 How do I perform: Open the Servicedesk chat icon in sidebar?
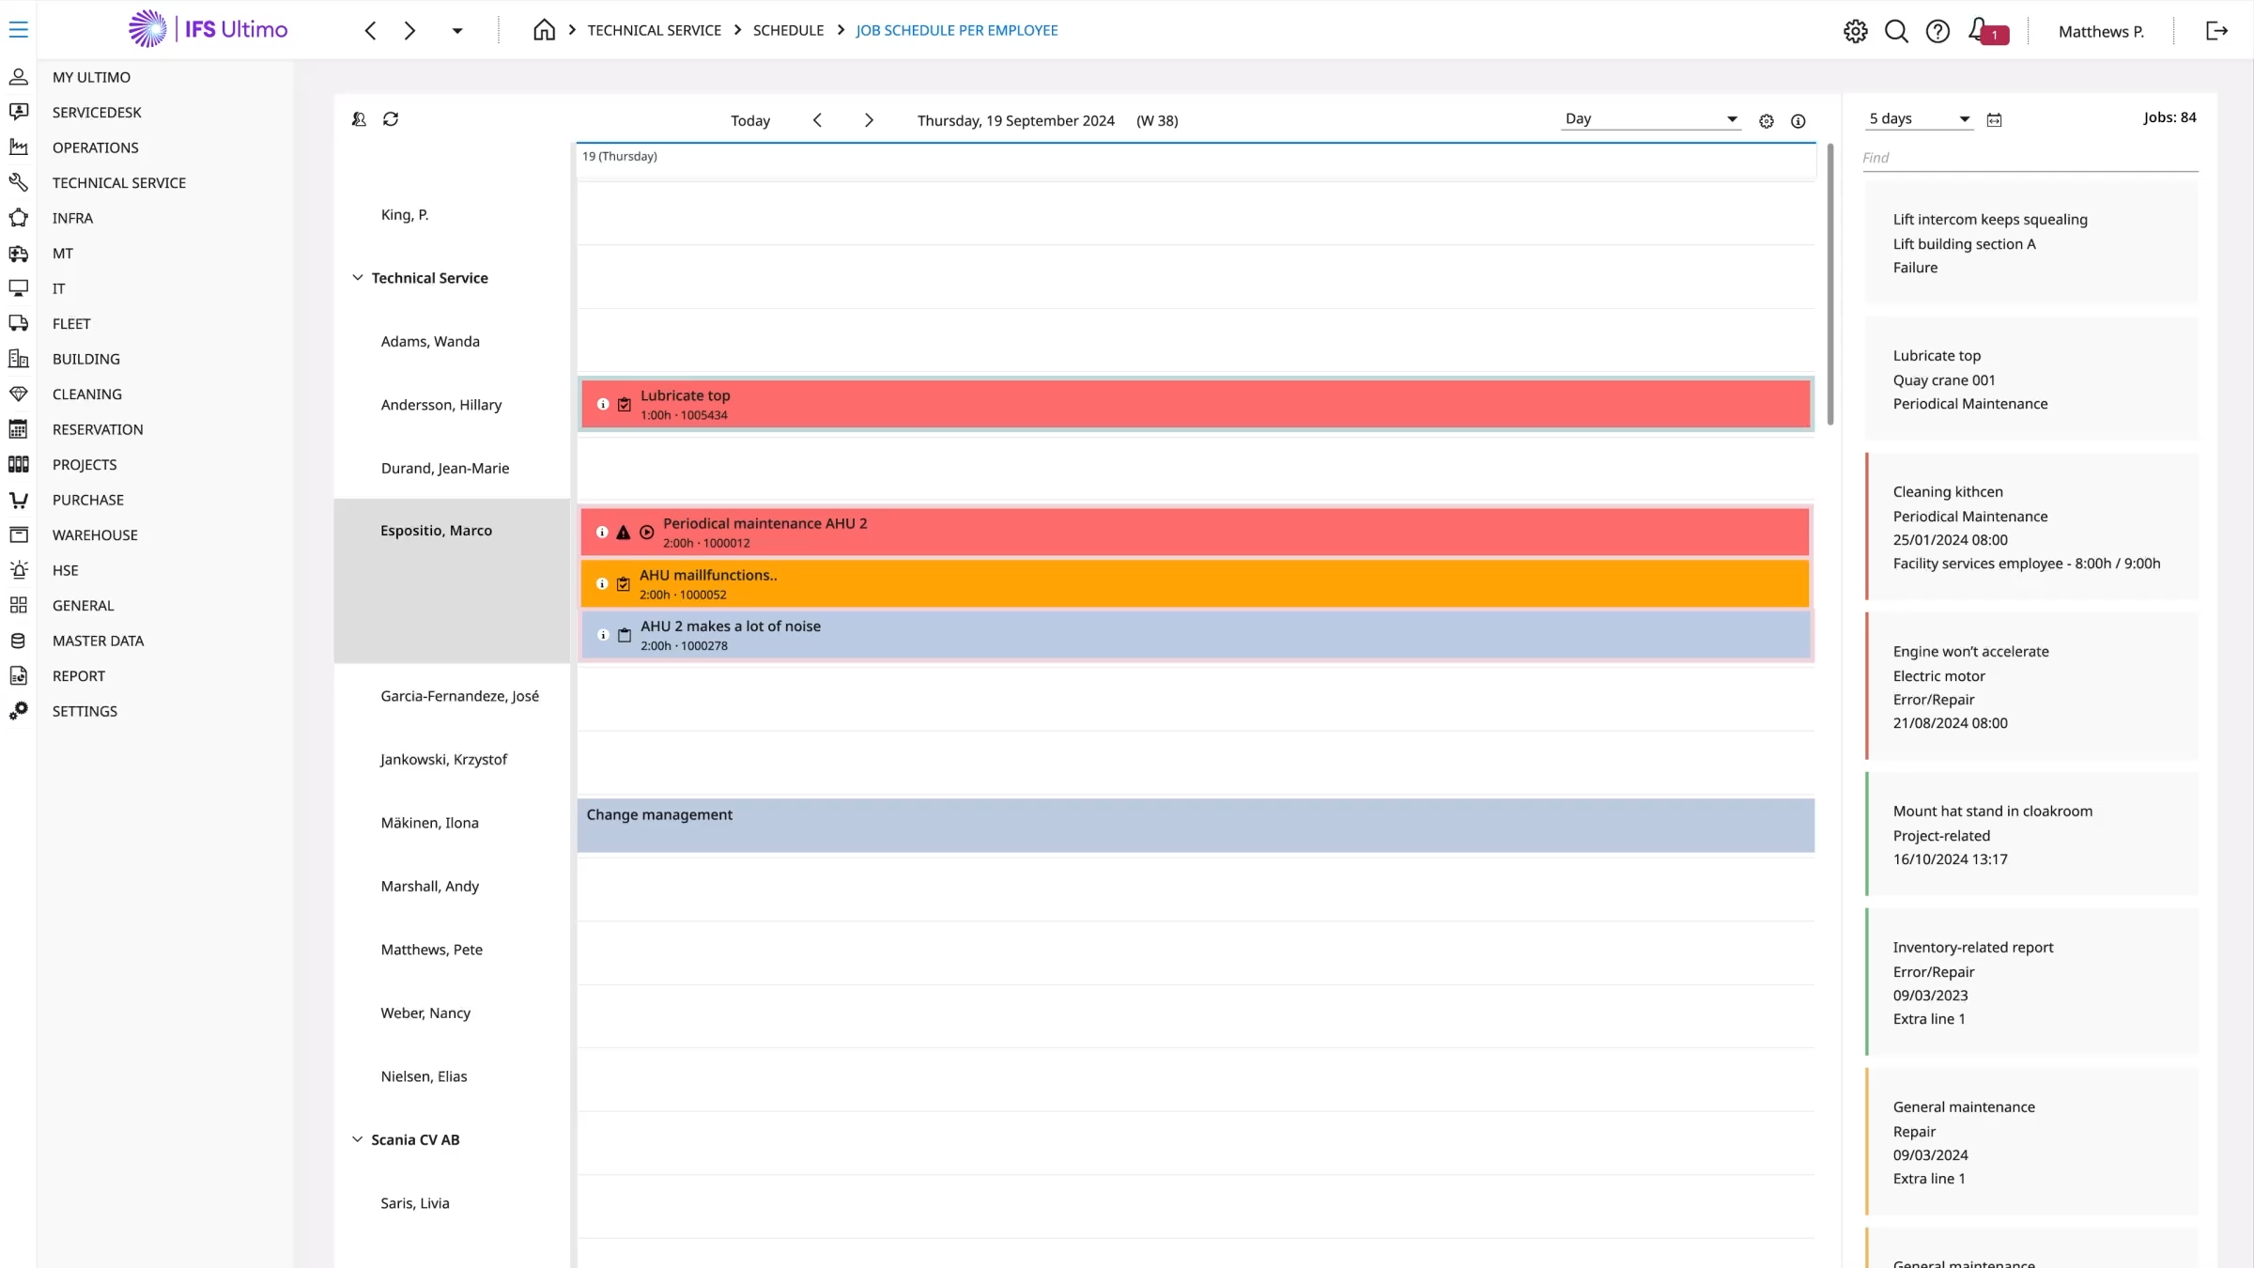click(x=20, y=112)
